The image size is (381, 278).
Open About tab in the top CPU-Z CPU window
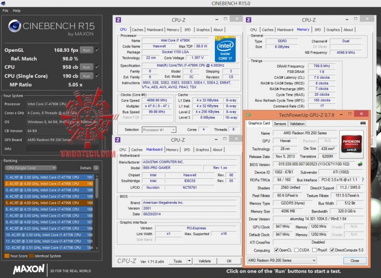click(x=218, y=30)
